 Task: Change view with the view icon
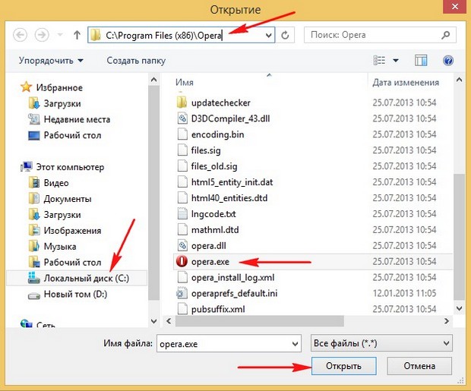click(379, 61)
